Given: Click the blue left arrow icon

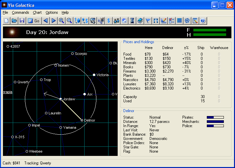Looking at the screenshot, I should coord(46,21).
